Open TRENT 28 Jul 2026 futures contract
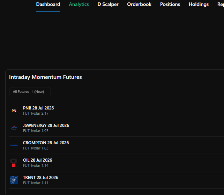This screenshot has width=224, height=195. click(117, 180)
